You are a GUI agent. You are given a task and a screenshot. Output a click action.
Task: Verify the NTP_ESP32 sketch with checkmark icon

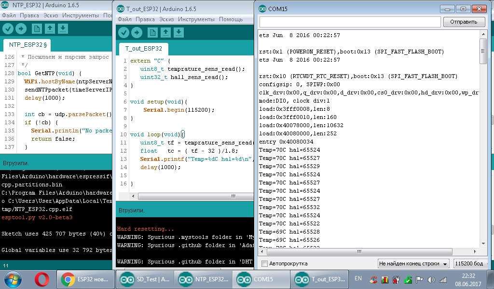8,28
